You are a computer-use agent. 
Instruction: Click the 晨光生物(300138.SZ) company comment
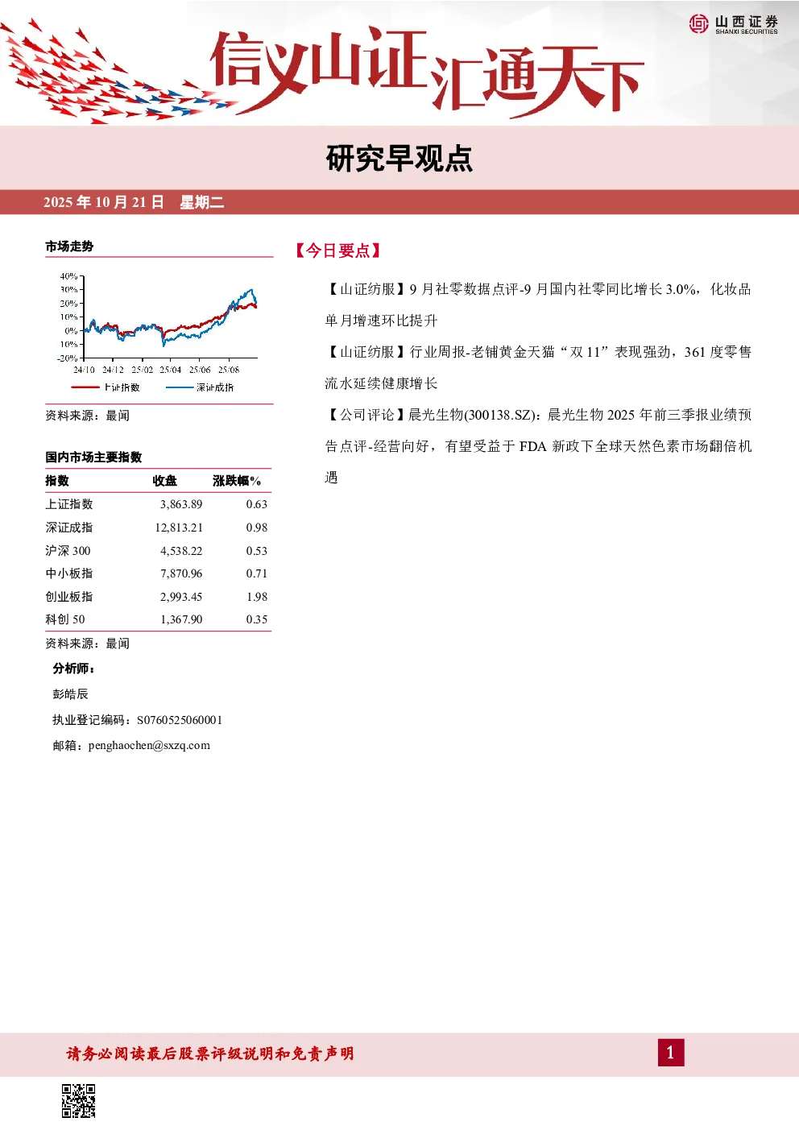tap(538, 445)
